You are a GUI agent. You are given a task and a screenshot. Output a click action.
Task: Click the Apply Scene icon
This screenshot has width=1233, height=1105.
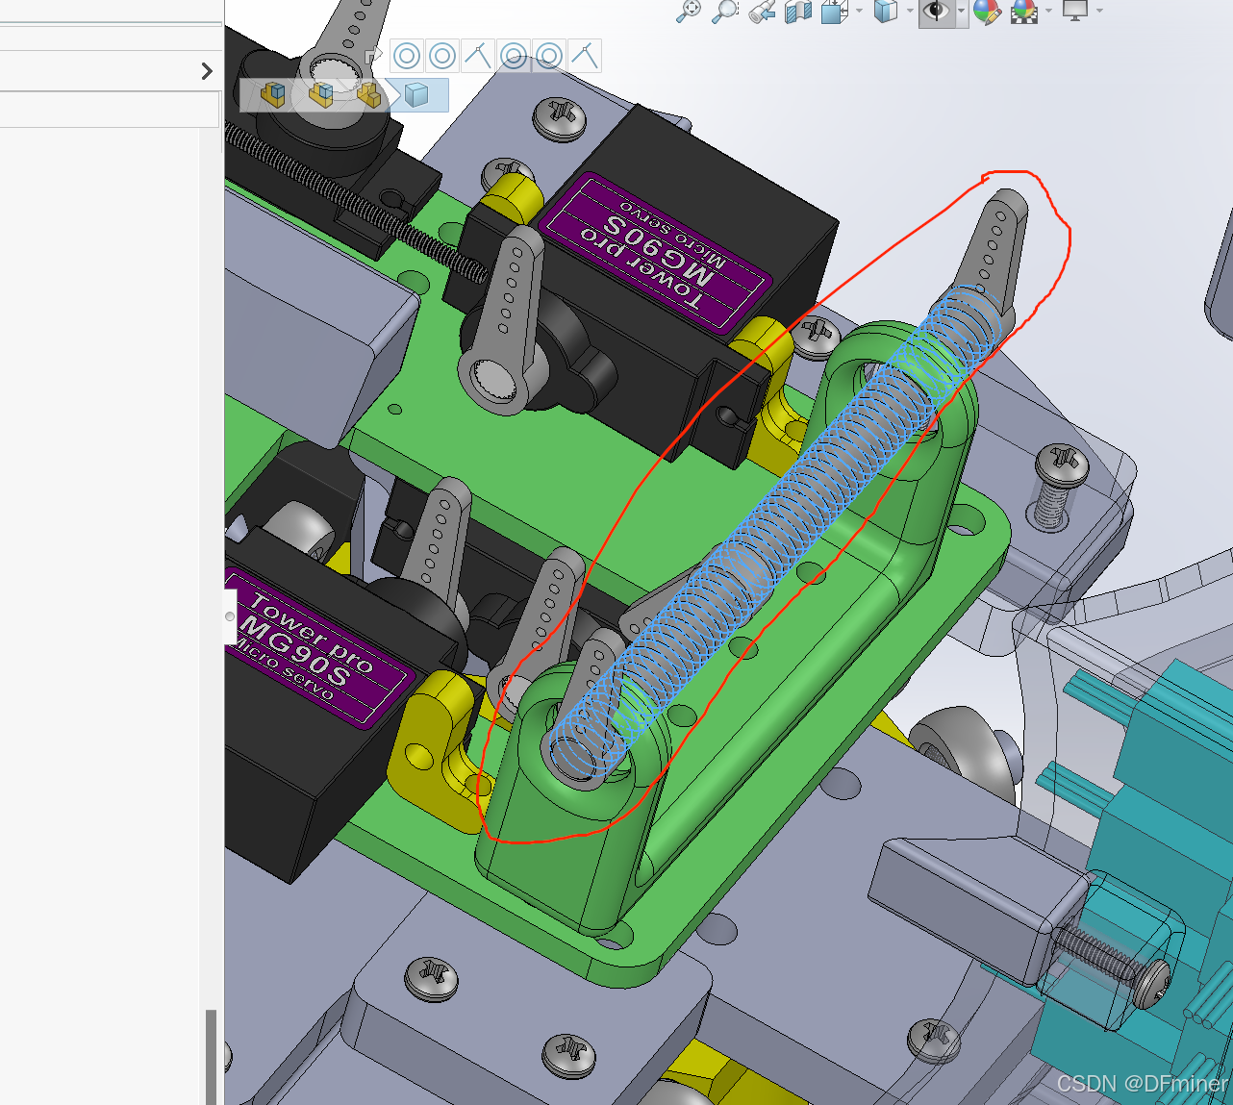1024,12
